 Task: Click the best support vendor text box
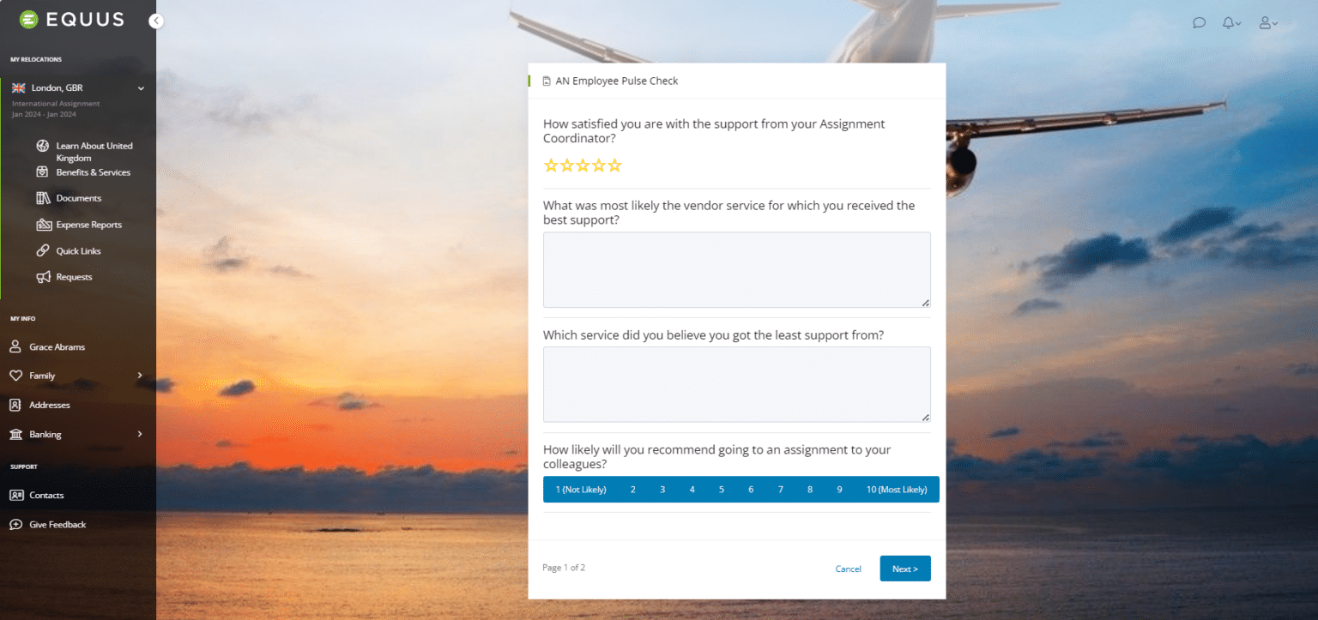click(x=736, y=269)
